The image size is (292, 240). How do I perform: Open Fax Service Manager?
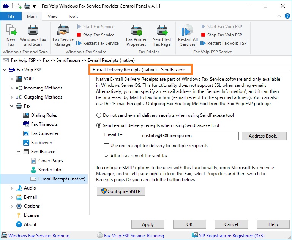63,35
